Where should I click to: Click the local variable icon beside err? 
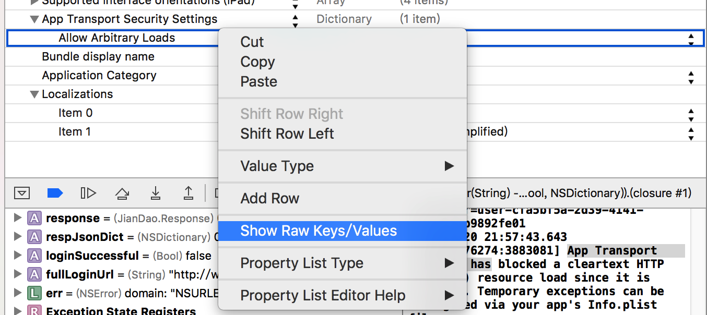pyautogui.click(x=34, y=293)
